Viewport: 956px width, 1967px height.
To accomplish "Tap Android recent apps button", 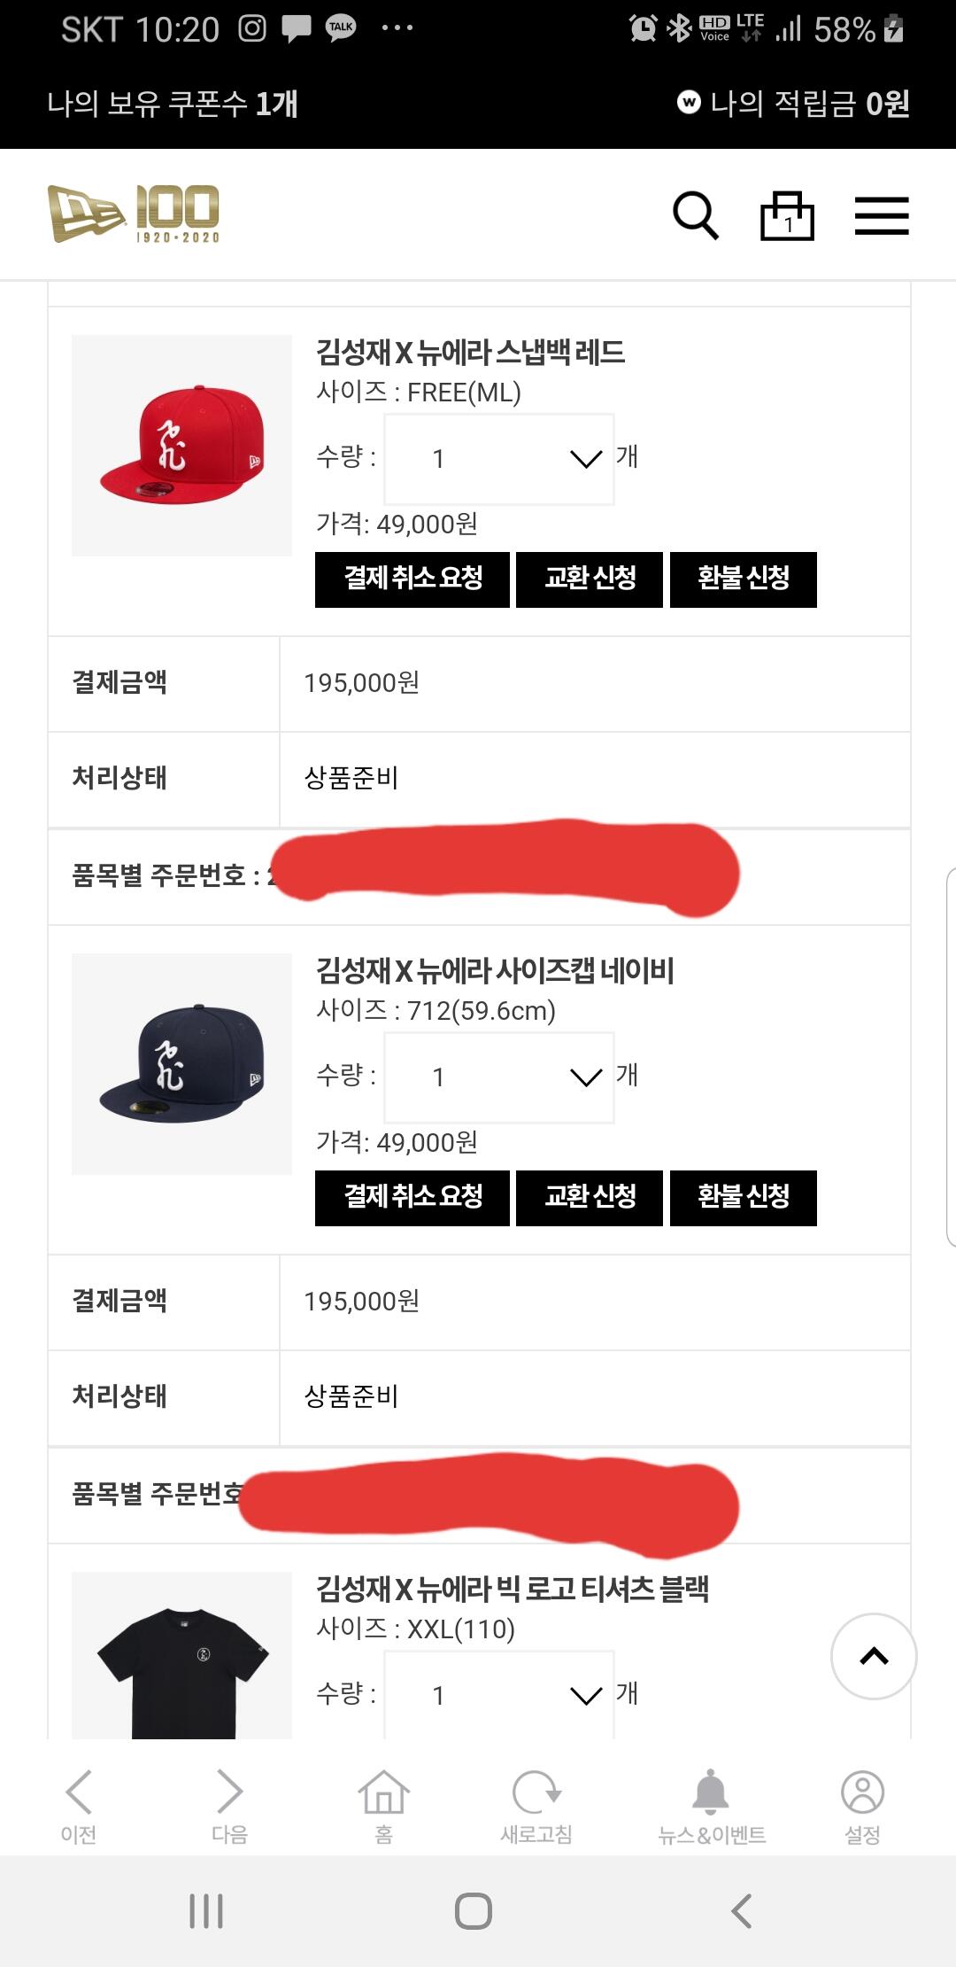I will tap(206, 1911).
